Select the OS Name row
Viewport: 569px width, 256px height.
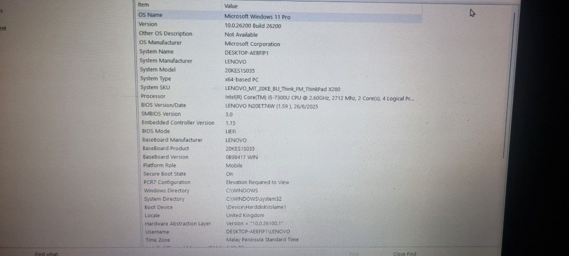tap(279, 16)
